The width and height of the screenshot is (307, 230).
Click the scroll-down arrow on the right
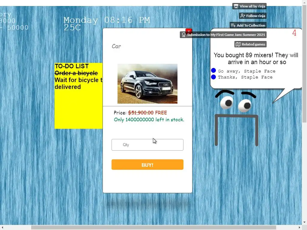[x=305, y=223]
